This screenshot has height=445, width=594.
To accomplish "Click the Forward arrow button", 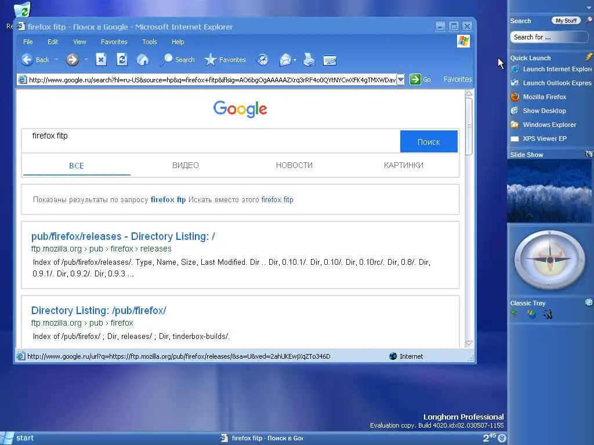I will [73, 60].
